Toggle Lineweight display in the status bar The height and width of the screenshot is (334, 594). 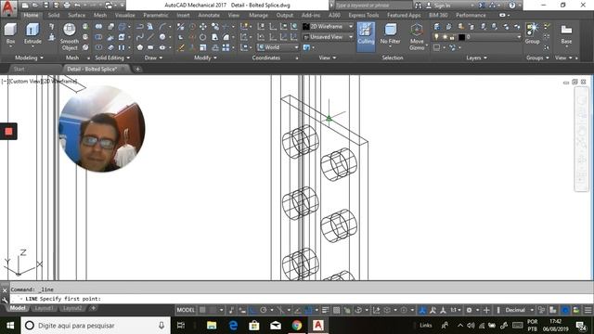click(326, 310)
